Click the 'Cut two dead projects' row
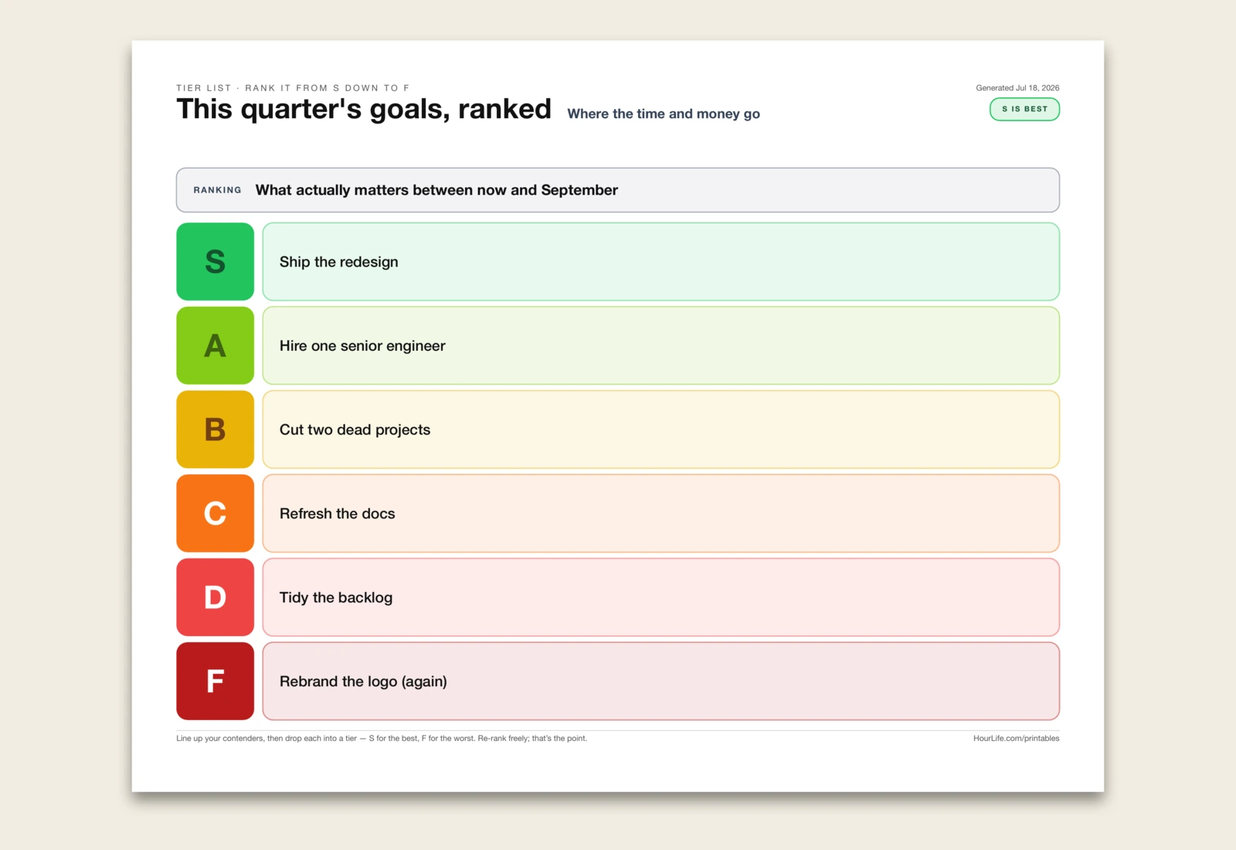Image resolution: width=1236 pixels, height=850 pixels. tap(660, 429)
